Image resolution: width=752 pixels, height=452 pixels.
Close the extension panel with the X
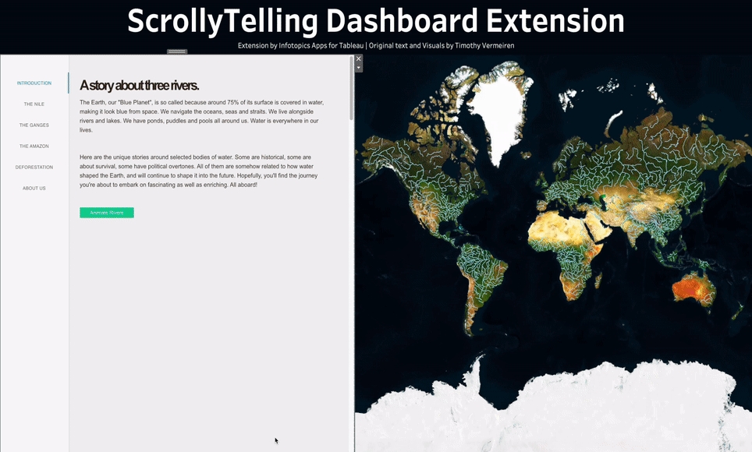359,58
